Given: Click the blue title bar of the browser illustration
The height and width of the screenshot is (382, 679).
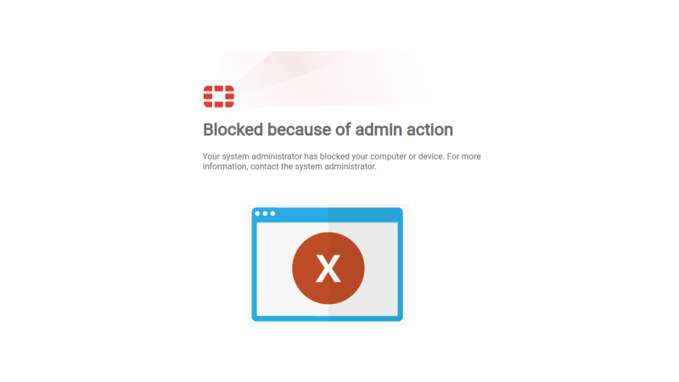Looking at the screenshot, I should click(328, 214).
